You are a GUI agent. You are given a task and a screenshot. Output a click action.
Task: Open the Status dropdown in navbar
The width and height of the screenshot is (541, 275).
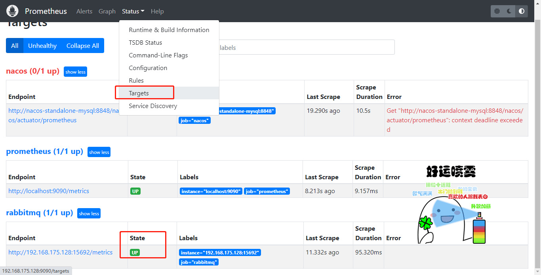tap(133, 11)
